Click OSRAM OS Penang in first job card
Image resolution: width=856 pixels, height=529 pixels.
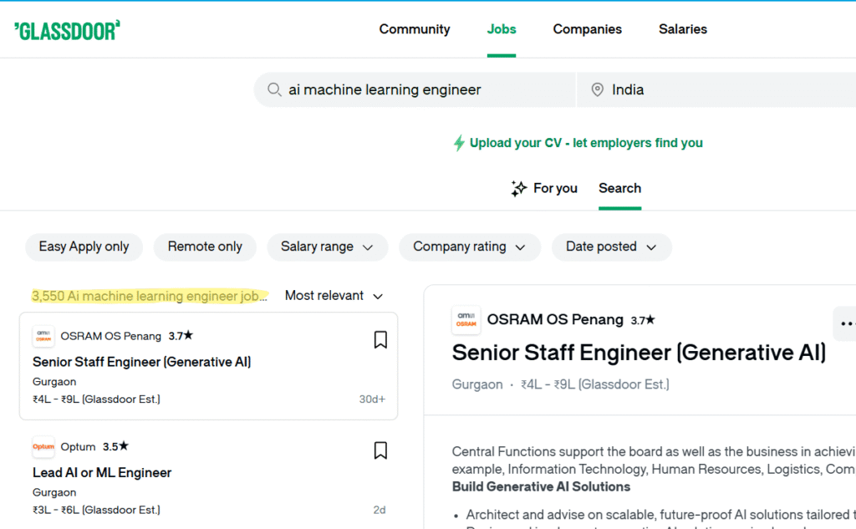111,336
